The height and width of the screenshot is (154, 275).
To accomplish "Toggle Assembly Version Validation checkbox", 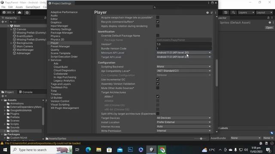I will pos(158,84).
